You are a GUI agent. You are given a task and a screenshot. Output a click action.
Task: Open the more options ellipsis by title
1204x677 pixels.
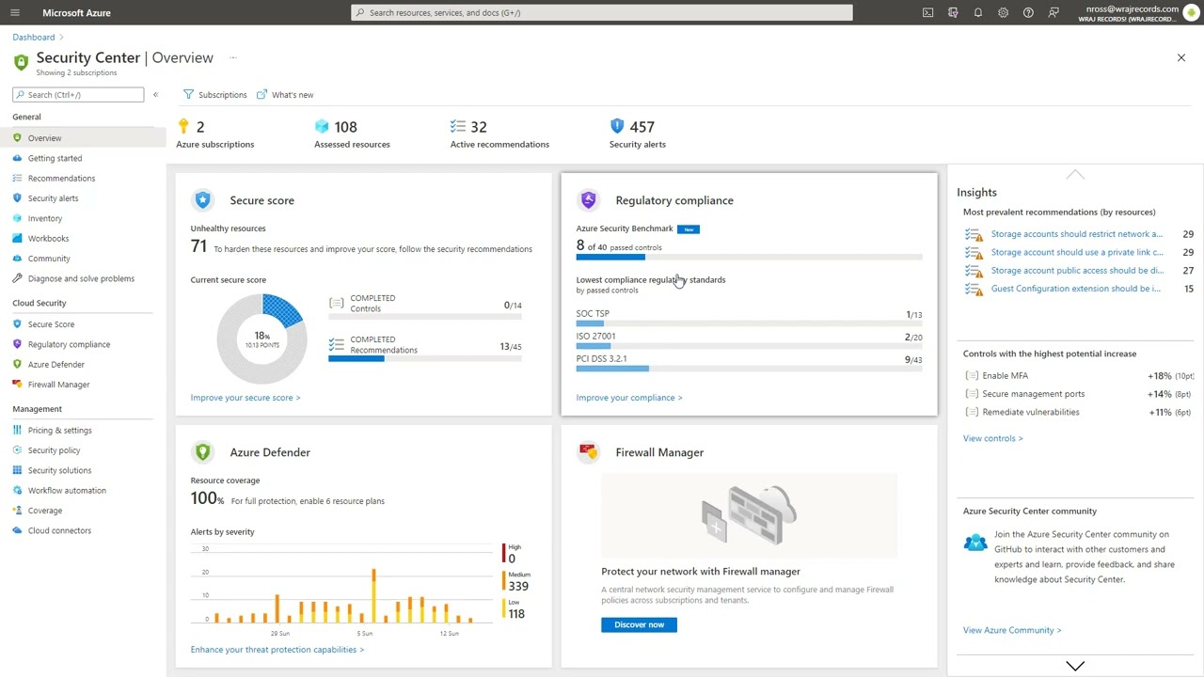point(232,58)
